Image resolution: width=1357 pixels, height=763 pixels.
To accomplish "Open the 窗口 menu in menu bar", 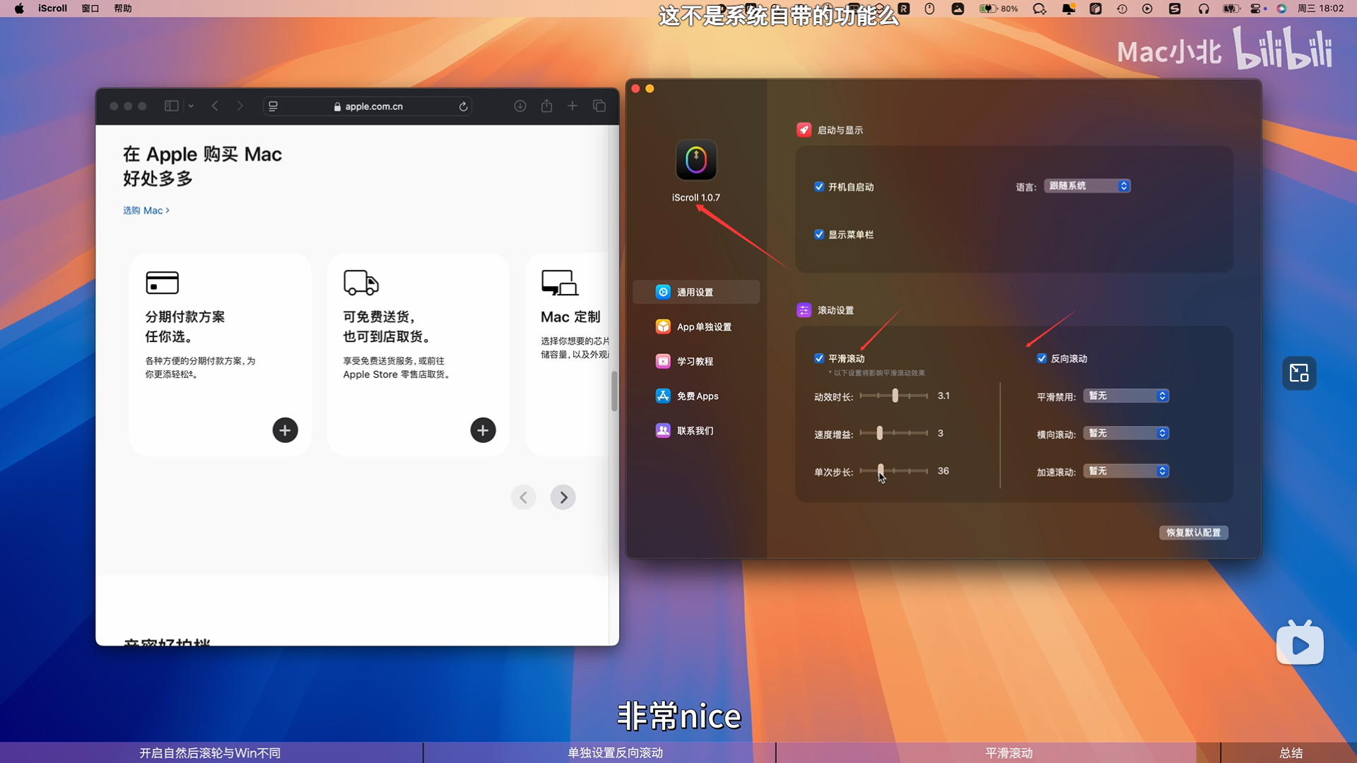I will point(90,8).
